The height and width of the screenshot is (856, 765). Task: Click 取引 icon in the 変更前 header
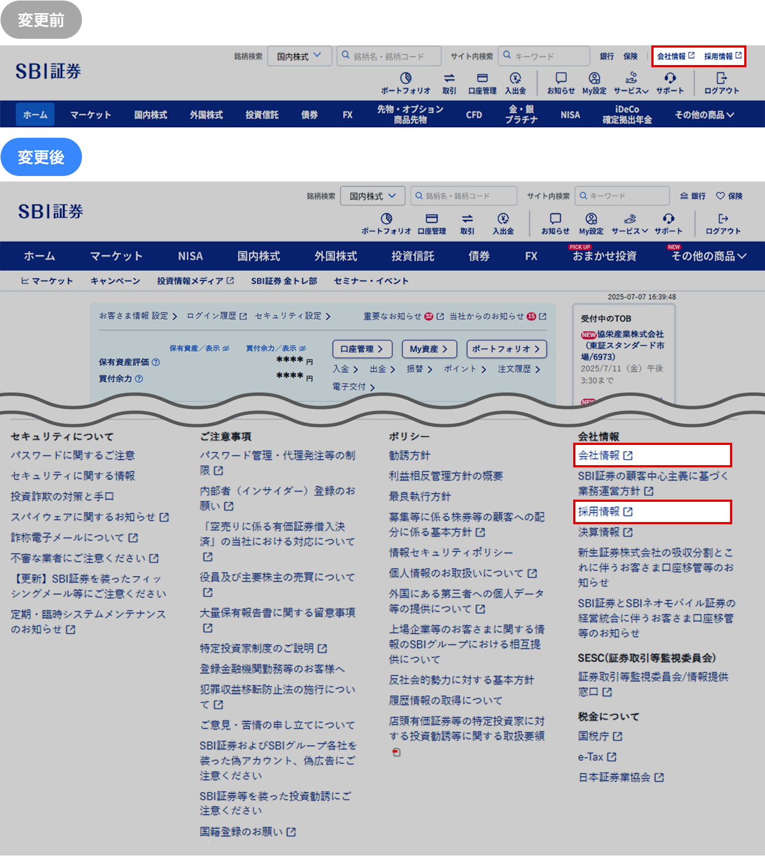[449, 78]
